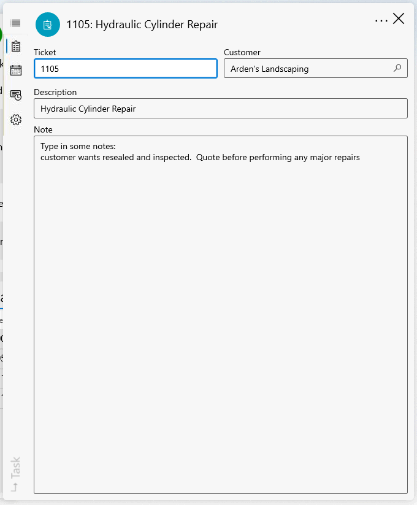Click the empty area of Note box
The height and width of the screenshot is (505, 417).
(220, 325)
